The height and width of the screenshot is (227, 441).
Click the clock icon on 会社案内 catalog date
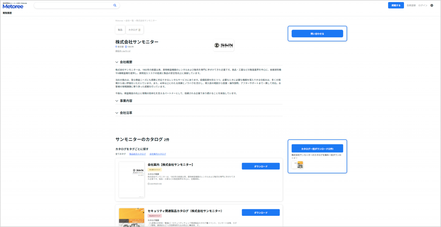(x=149, y=184)
